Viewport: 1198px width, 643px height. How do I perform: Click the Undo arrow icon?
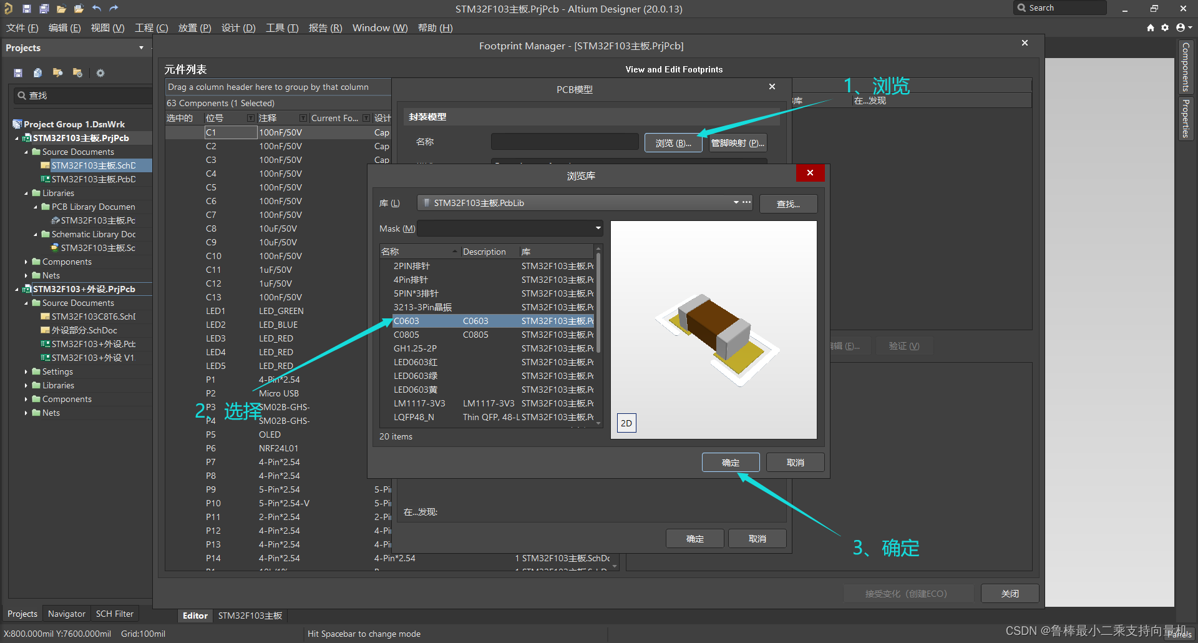pyautogui.click(x=96, y=9)
